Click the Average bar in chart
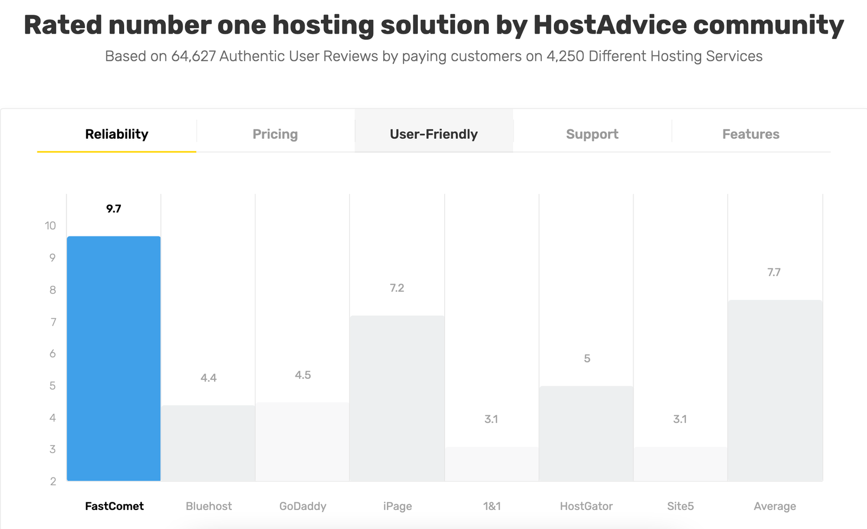 pos(775,390)
